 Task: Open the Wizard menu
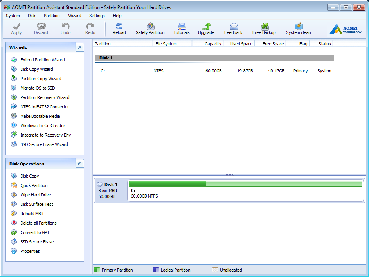pyautogui.click(x=75, y=16)
